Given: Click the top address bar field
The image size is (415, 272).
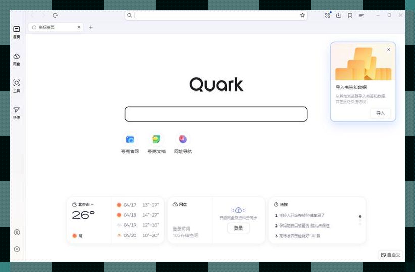Looking at the screenshot, I should tap(216, 15).
